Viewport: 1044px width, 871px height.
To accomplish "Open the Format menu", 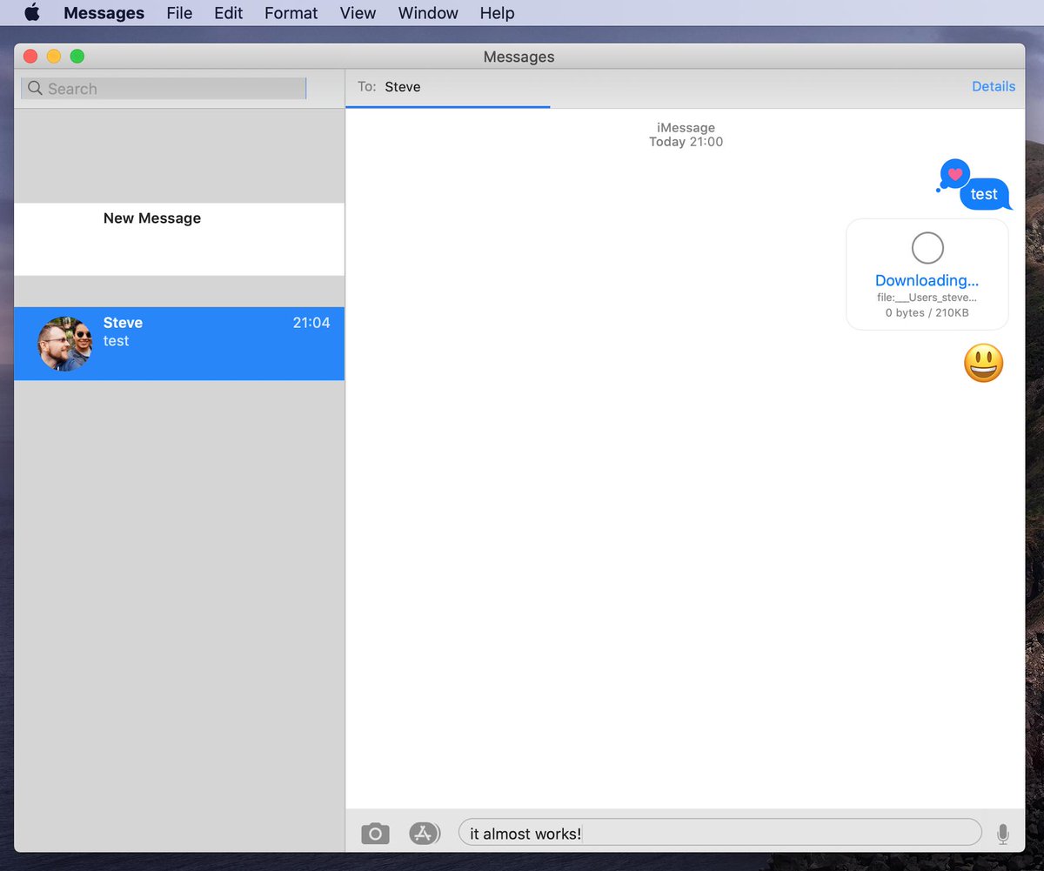I will pos(291,13).
